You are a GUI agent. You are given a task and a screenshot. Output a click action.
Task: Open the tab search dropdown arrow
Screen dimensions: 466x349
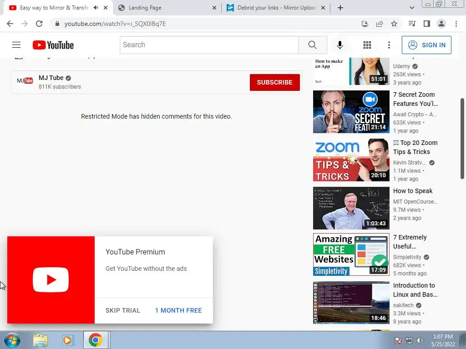pos(411,8)
